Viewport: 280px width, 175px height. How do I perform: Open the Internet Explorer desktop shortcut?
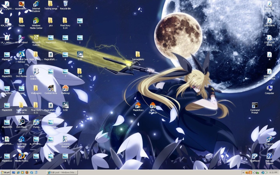tap(36, 6)
